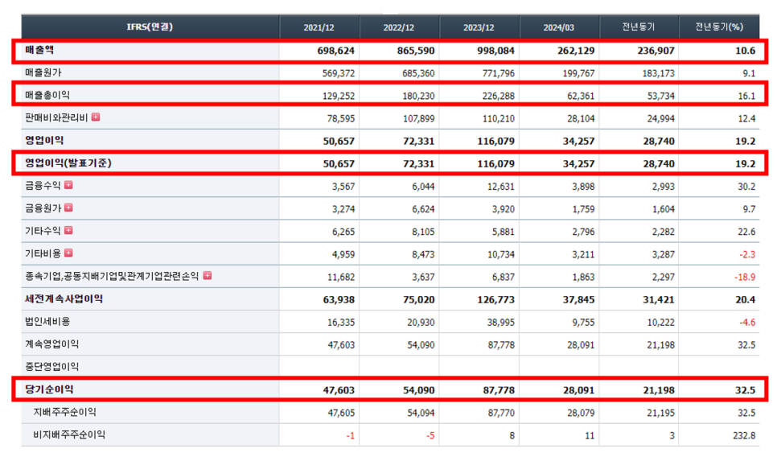Select the 금융수익 row label

pos(43,185)
